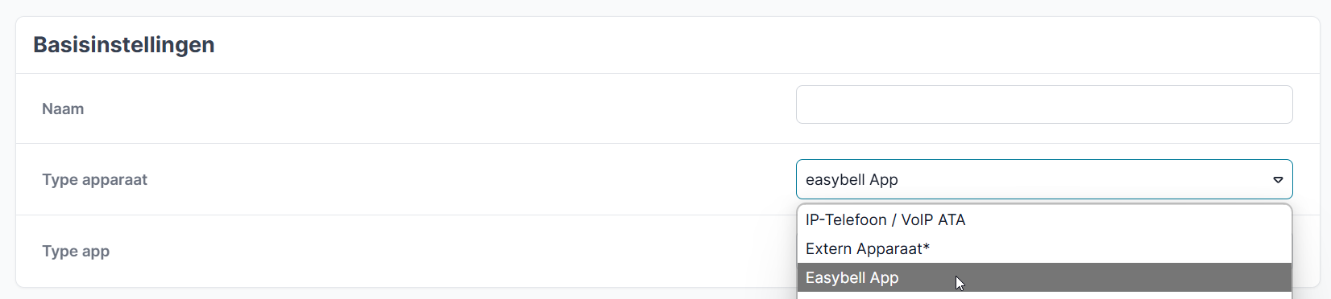Open the Type apparaat combo box
This screenshot has height=299, width=1331.
pos(1044,179)
